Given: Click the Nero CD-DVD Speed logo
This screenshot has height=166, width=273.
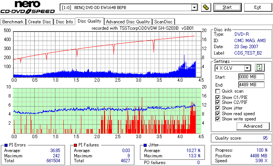Looking at the screenshot, I should tap(28, 7).
